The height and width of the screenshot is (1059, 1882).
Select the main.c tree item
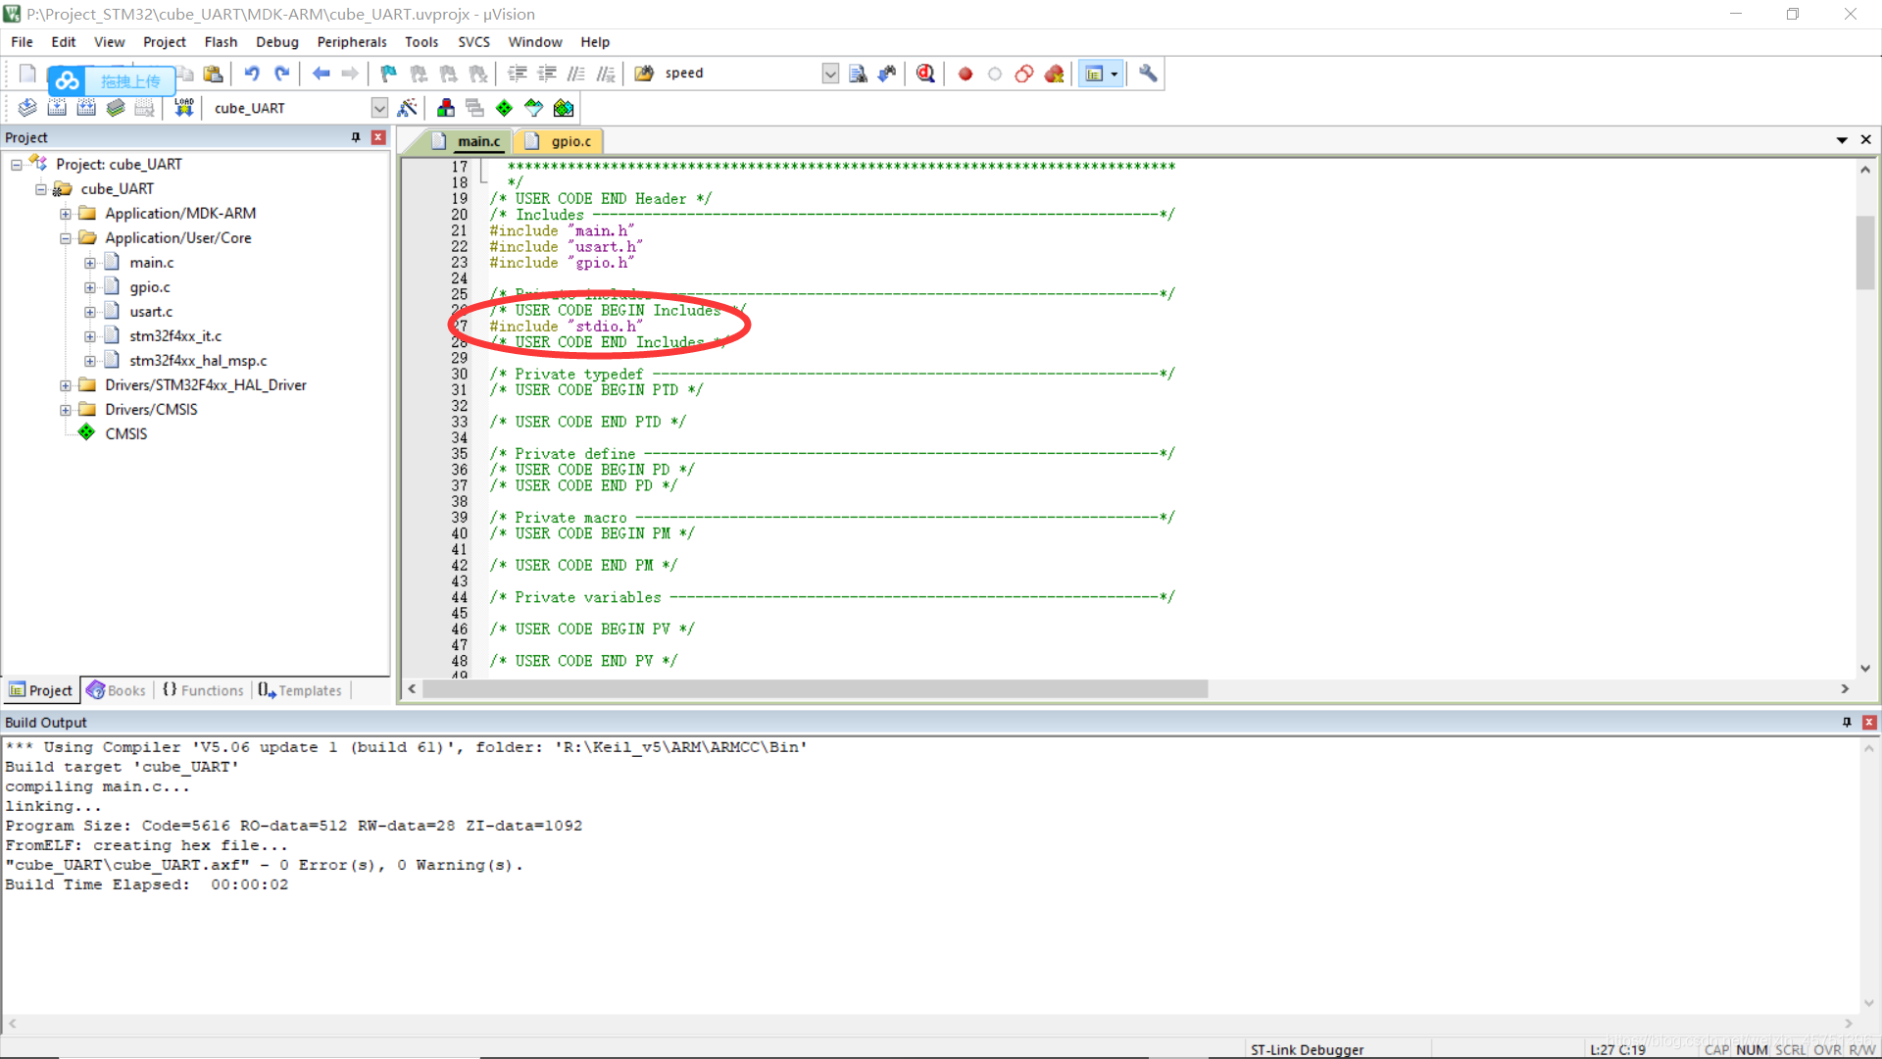point(150,261)
